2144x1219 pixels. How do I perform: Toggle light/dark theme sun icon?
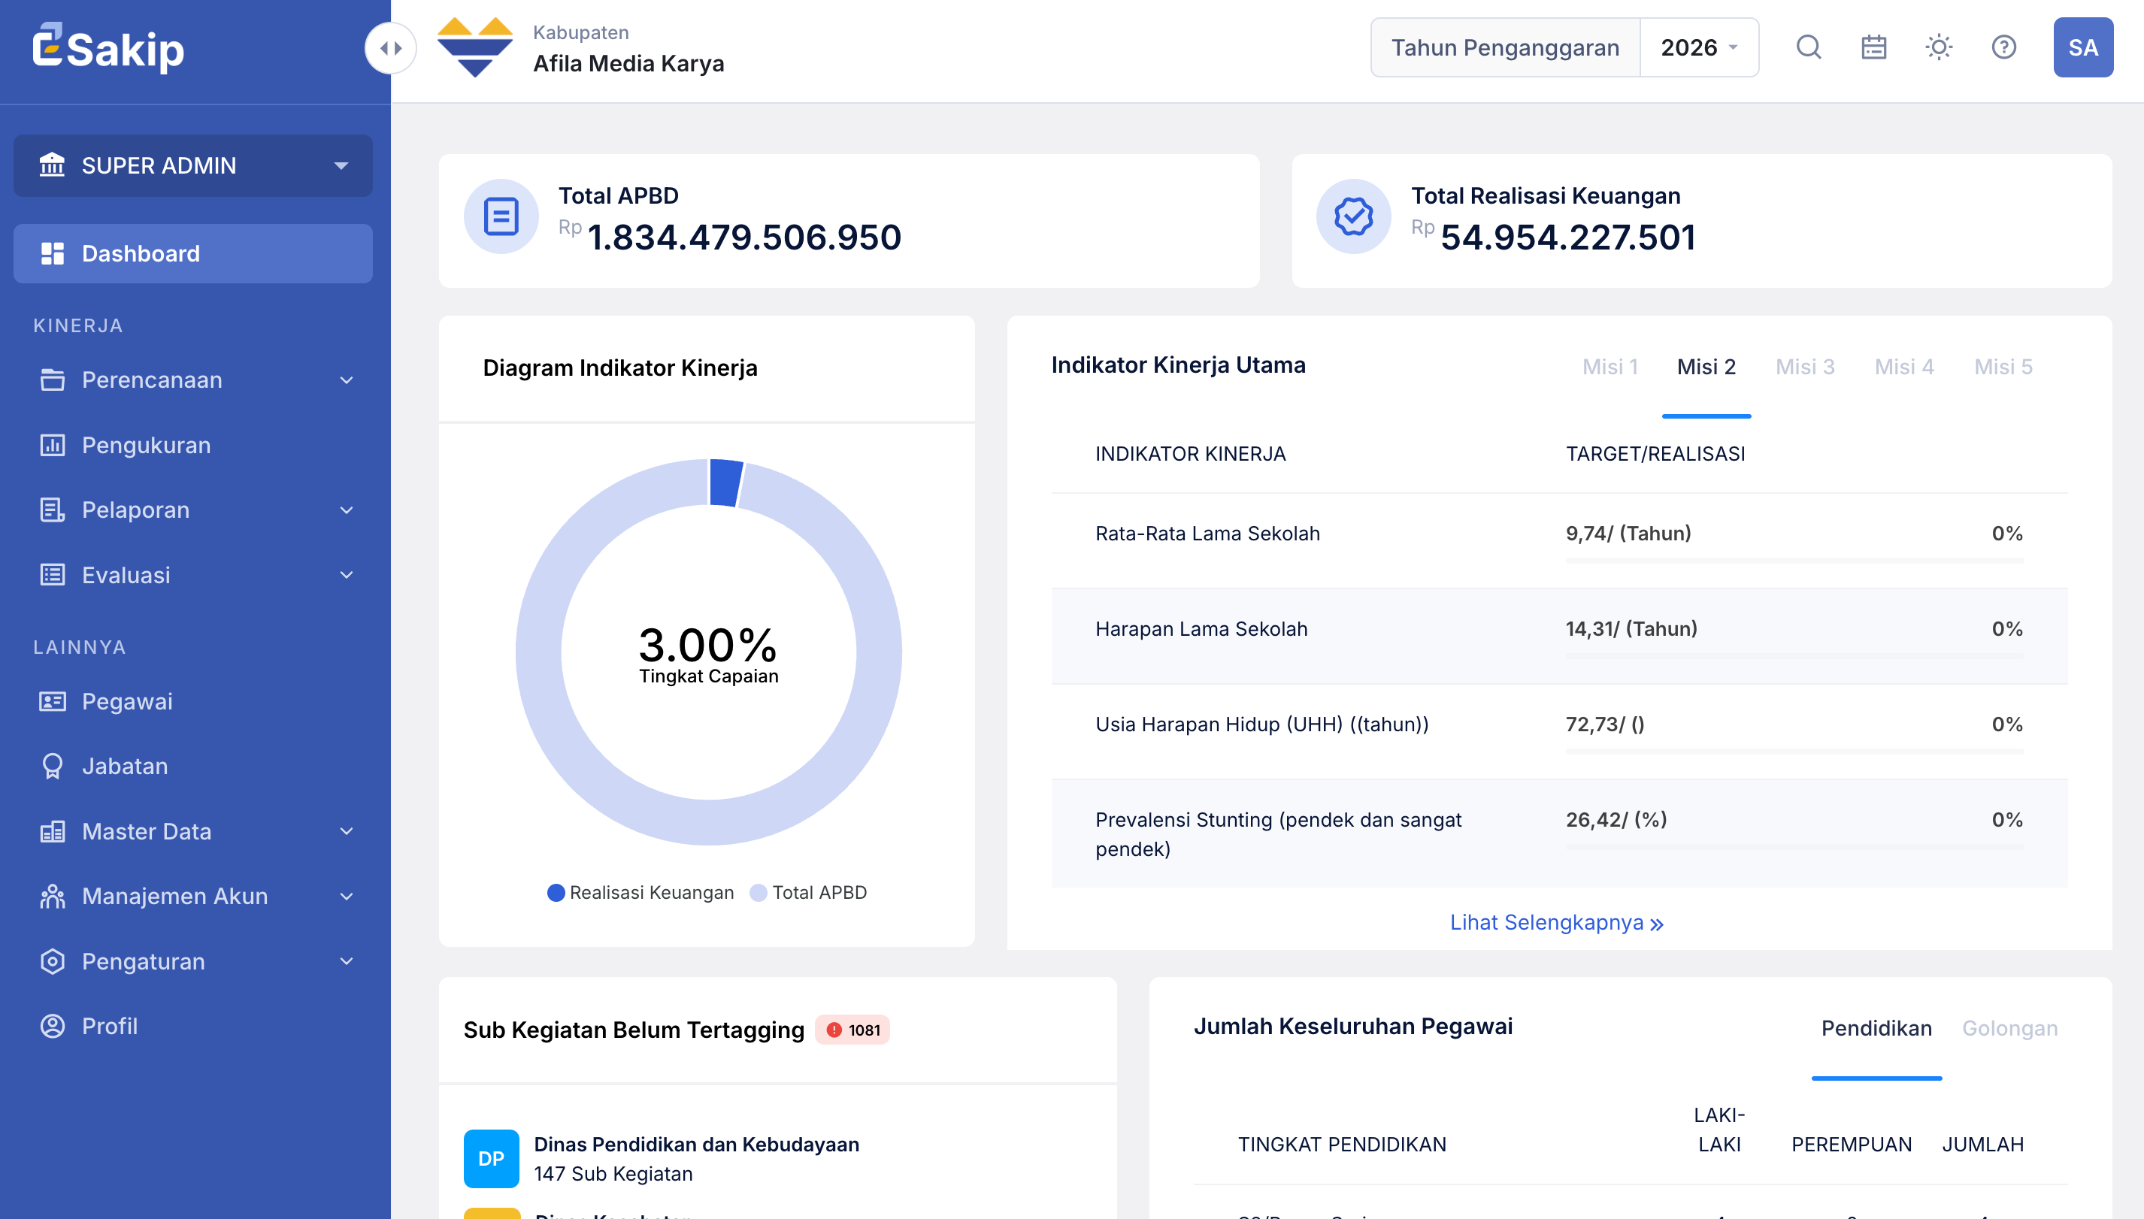1938,47
